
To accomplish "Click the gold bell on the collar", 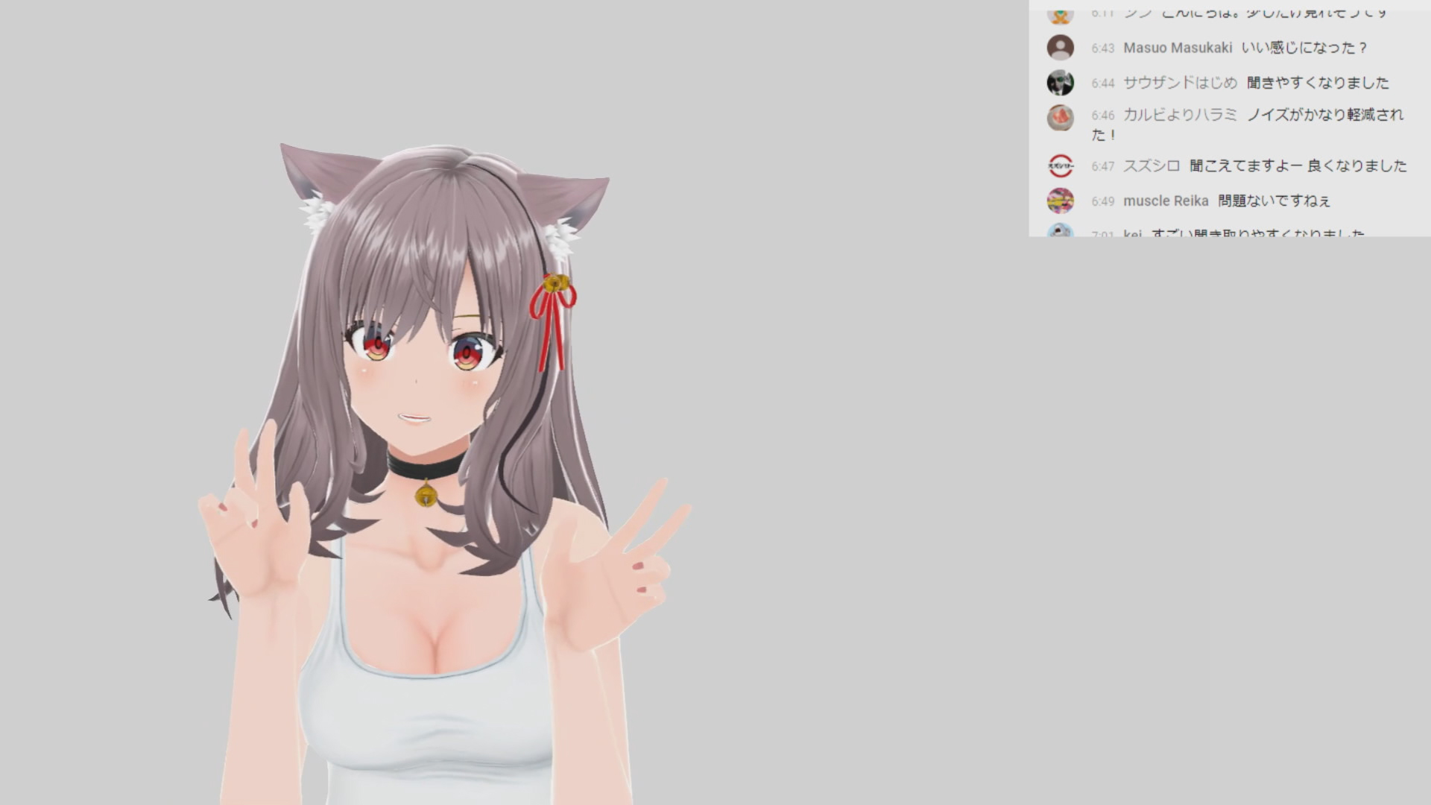I will pos(426,493).
